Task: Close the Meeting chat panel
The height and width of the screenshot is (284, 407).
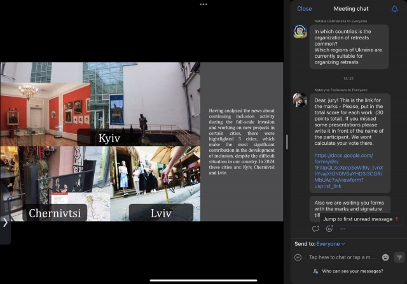Action: coord(305,9)
